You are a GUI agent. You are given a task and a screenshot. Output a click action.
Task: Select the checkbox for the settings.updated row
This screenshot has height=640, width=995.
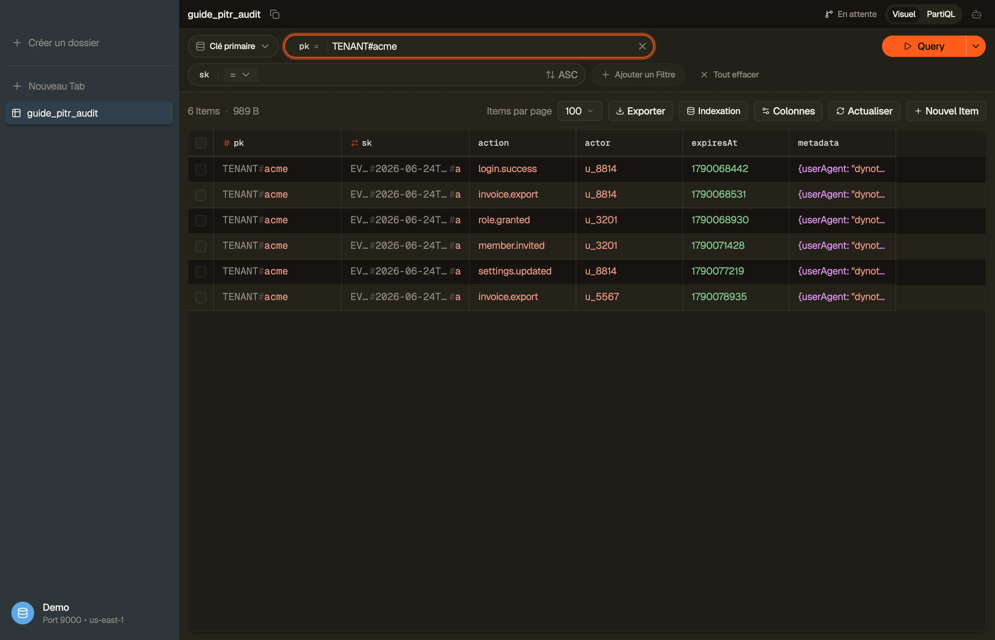(200, 271)
